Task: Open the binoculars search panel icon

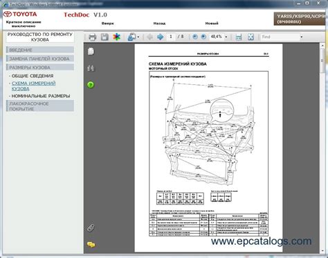Action: (91, 68)
